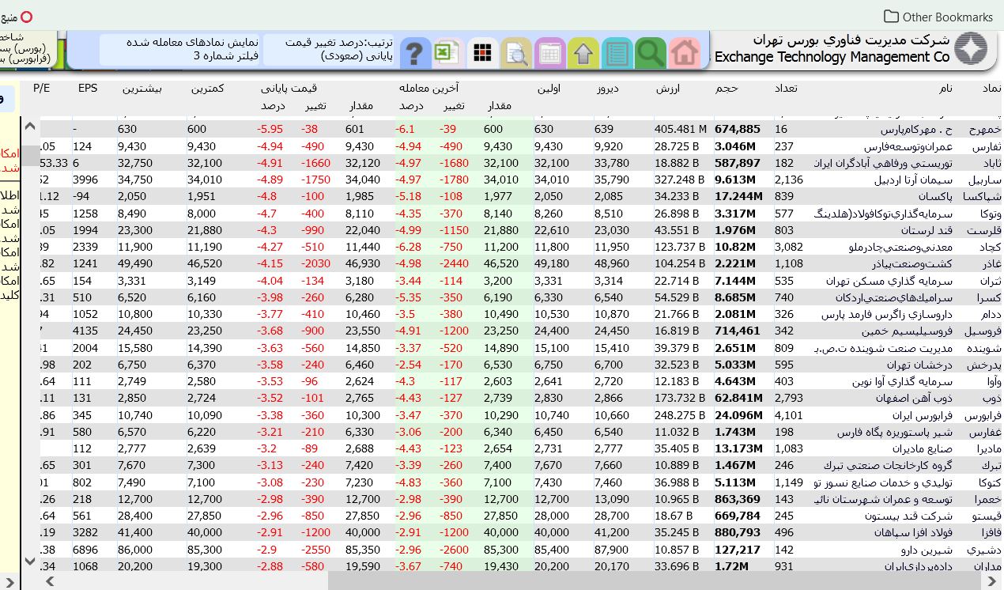Sort by the دیروز column header
Viewport: 1004px width, 590px height.
pyautogui.click(x=607, y=89)
